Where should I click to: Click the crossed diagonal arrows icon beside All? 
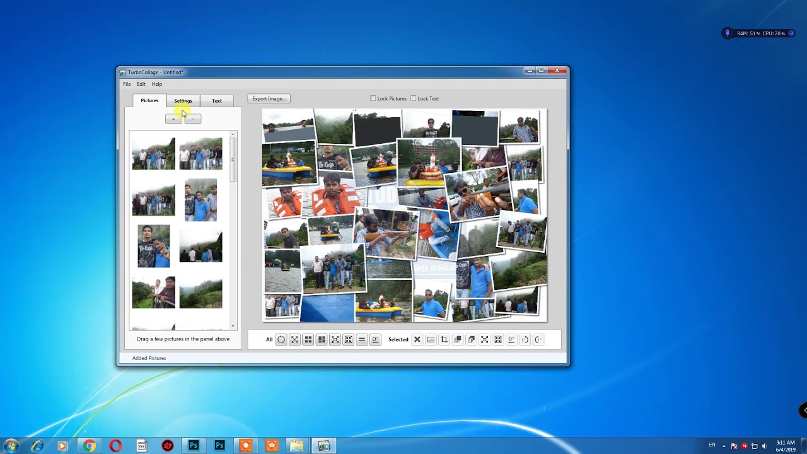(294, 339)
